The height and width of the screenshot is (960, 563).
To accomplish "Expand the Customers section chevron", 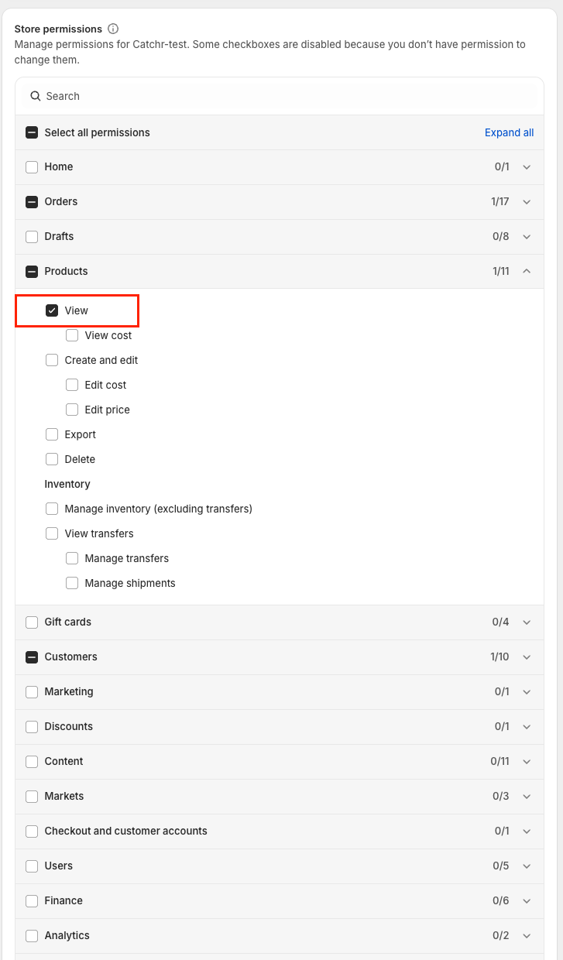I will [527, 657].
